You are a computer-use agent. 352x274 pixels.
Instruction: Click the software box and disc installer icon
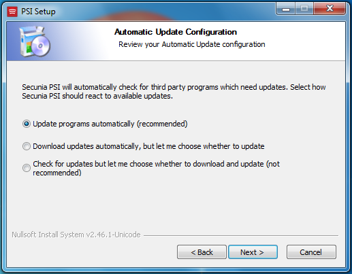(x=35, y=41)
